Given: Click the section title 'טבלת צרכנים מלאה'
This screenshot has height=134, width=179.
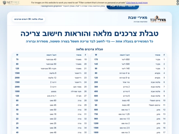Looking at the screenshot, I should point(89,49).
